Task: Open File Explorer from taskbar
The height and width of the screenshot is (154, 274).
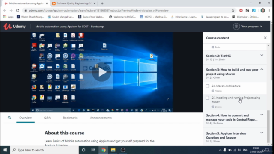Action: (113, 150)
